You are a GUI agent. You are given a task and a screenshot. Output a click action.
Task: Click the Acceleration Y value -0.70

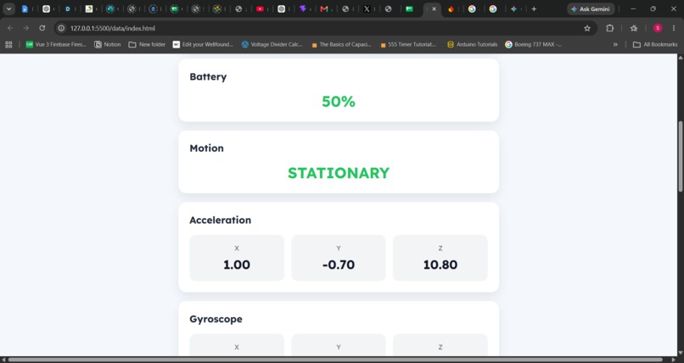point(339,265)
